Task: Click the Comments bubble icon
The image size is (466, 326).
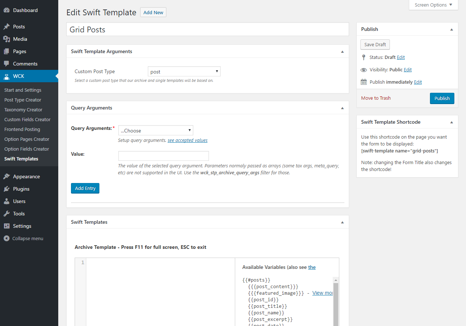Action: tap(7, 64)
